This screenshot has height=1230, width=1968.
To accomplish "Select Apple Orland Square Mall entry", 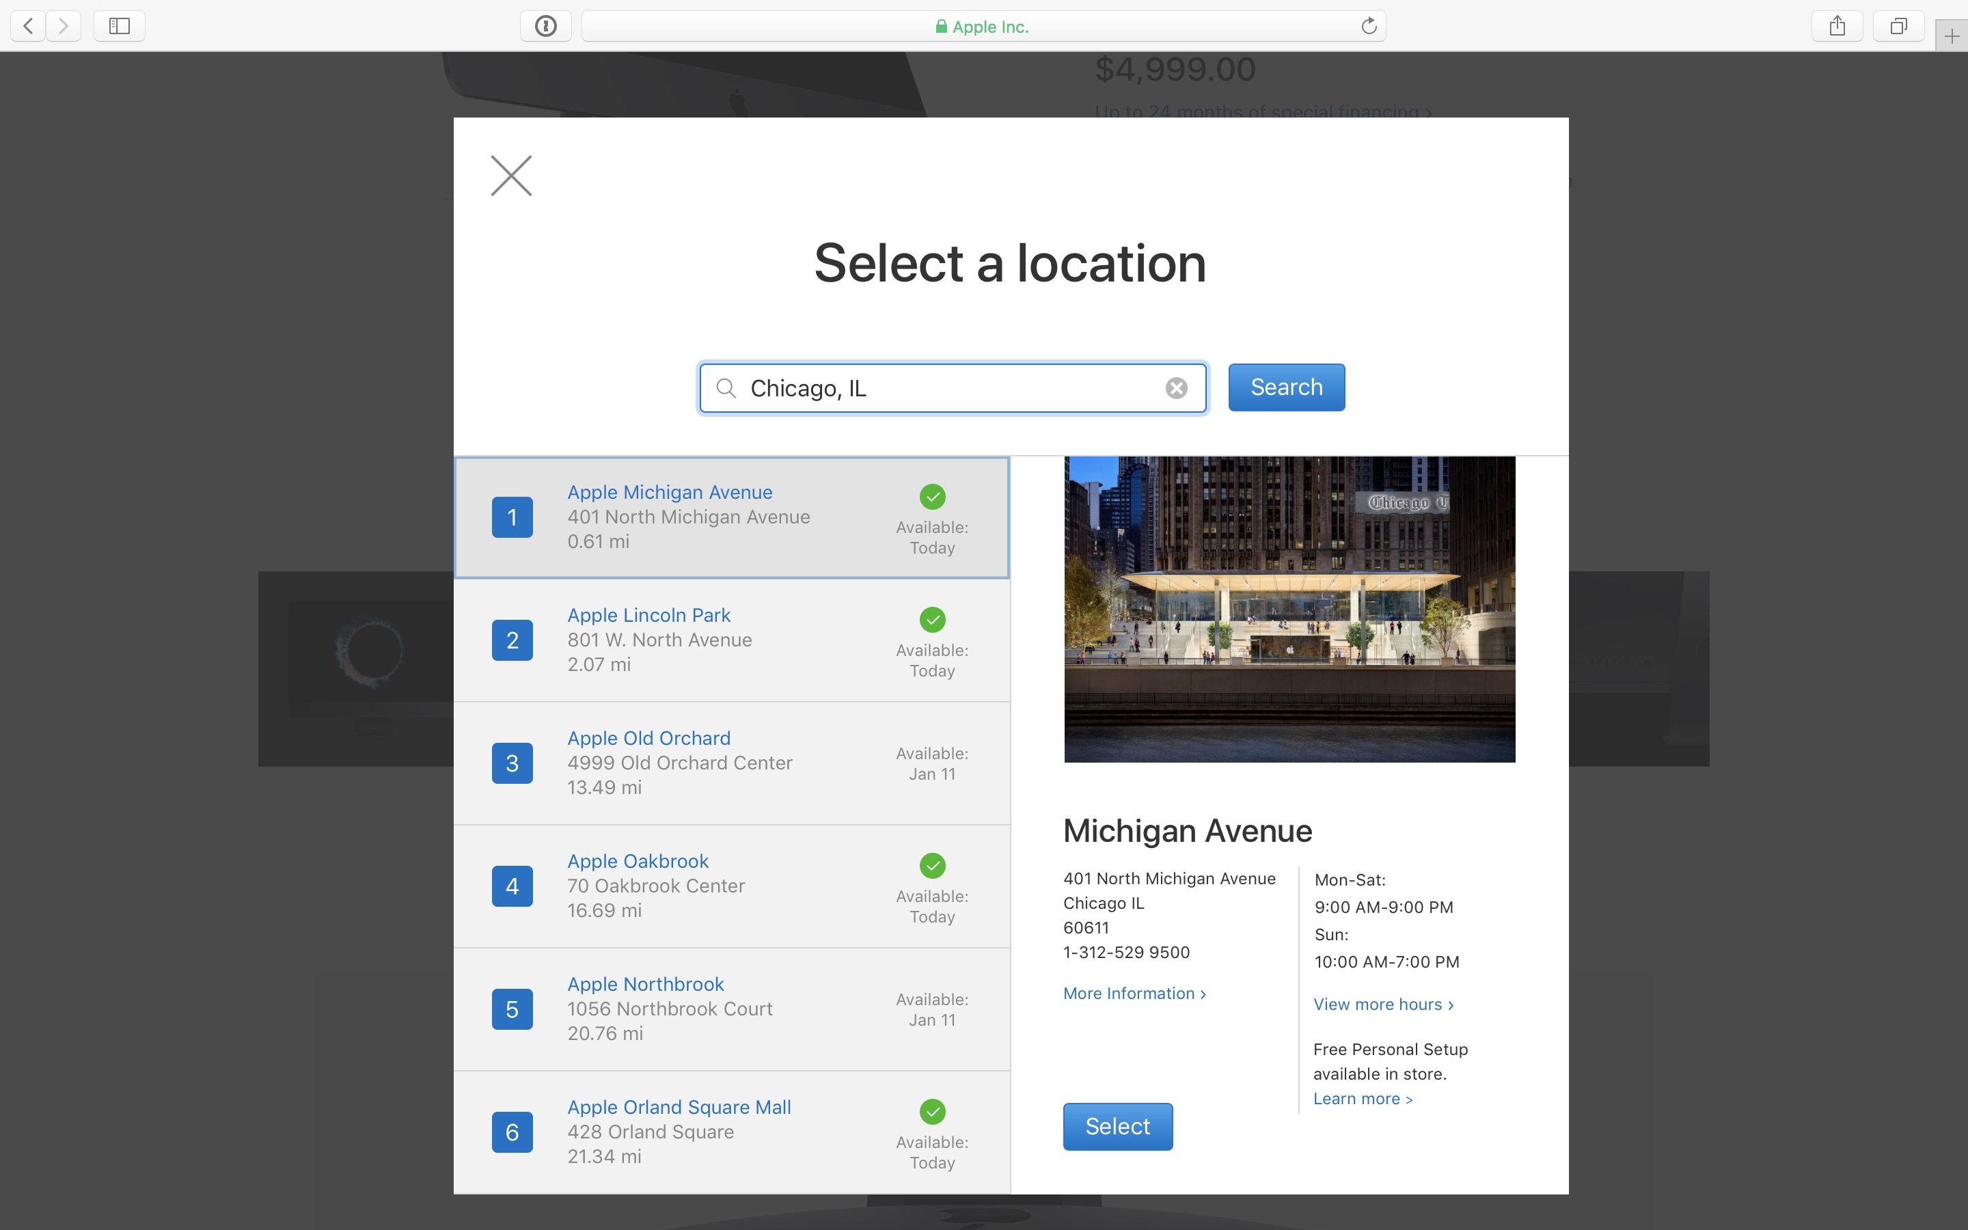I will (679, 1106).
